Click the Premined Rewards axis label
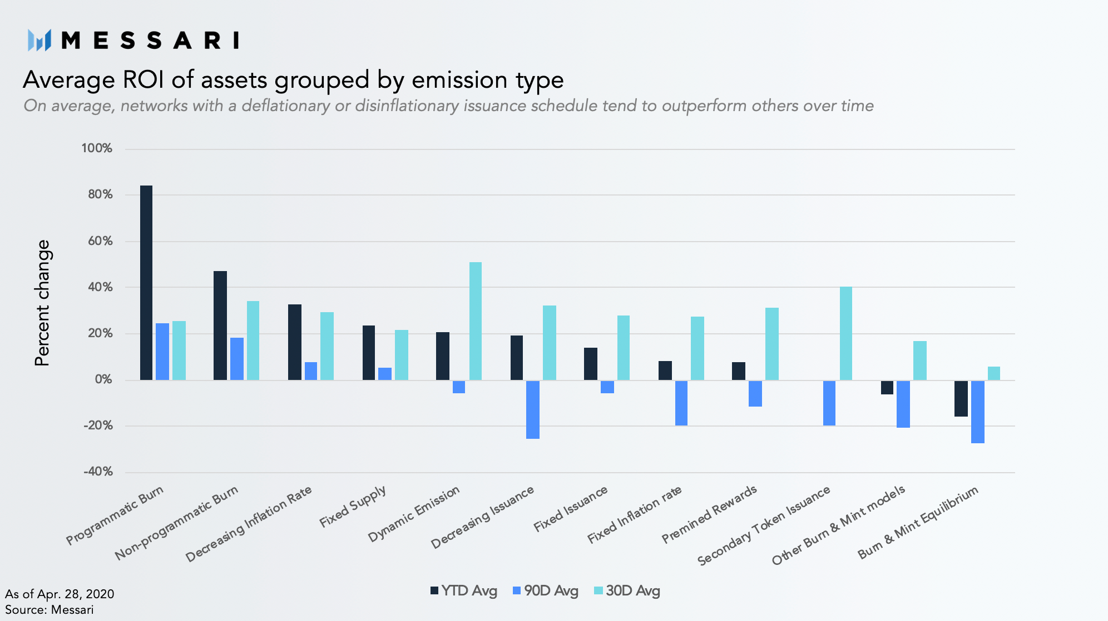The height and width of the screenshot is (621, 1108). pyautogui.click(x=709, y=514)
